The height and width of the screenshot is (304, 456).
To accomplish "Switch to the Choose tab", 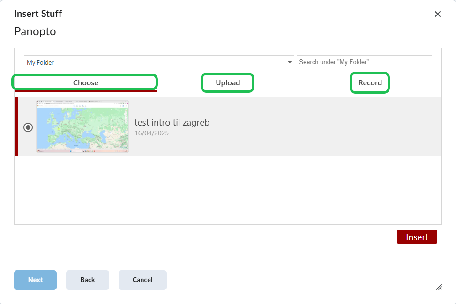I will coord(85,82).
